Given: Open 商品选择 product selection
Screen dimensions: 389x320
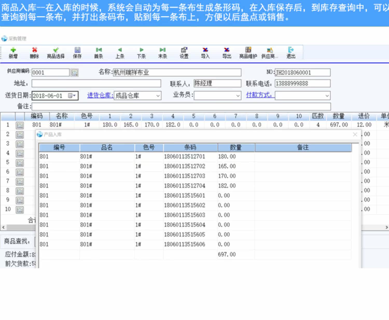Looking at the screenshot, I should (x=56, y=53).
